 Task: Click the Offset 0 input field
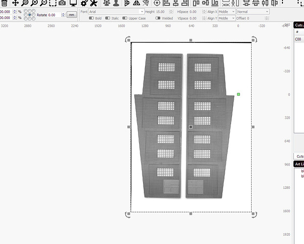click(x=256, y=18)
